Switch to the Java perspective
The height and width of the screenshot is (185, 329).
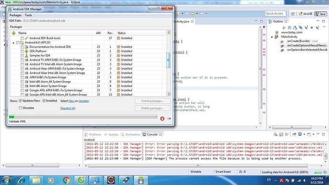(x=320, y=14)
